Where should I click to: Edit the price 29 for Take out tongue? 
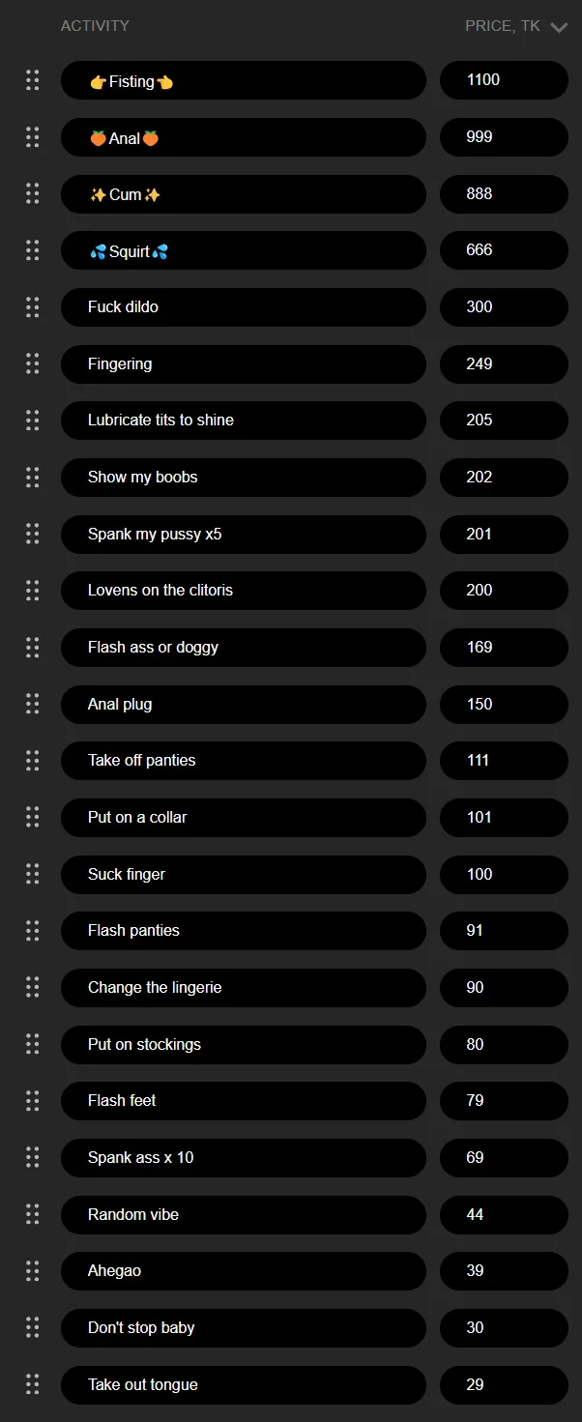(504, 1384)
